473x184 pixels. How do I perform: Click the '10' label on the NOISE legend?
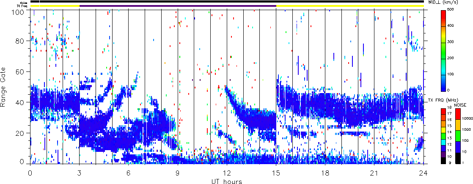click(464, 152)
